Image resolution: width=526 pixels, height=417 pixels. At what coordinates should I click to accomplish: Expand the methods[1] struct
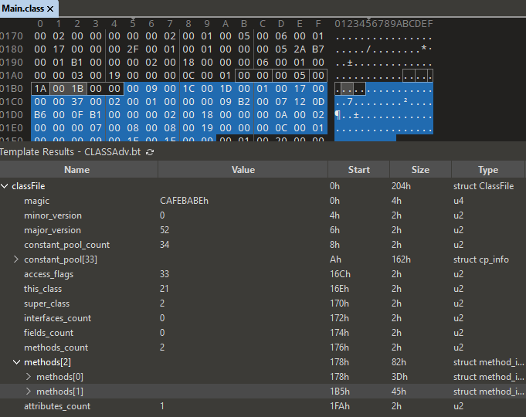29,392
